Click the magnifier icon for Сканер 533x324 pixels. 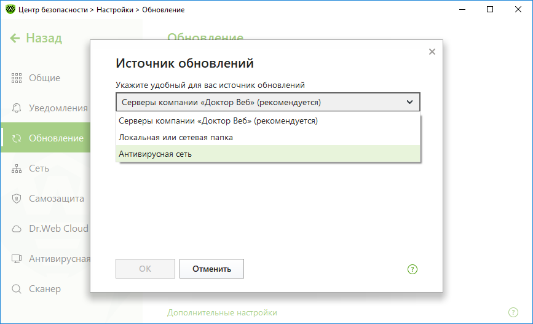coord(17,289)
